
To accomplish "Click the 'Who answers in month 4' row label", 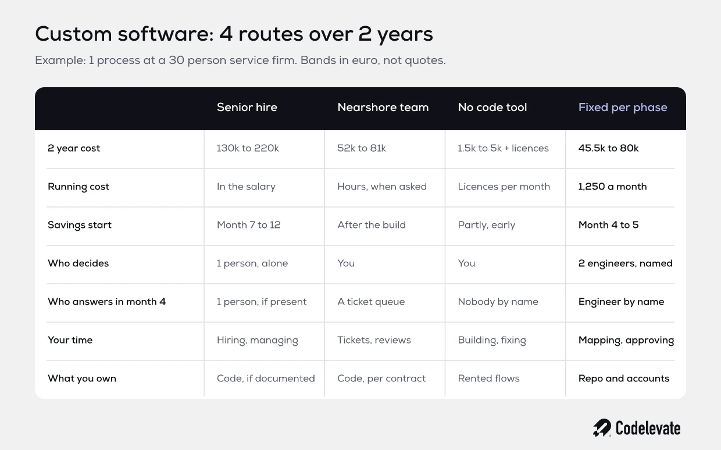I will 107,302.
